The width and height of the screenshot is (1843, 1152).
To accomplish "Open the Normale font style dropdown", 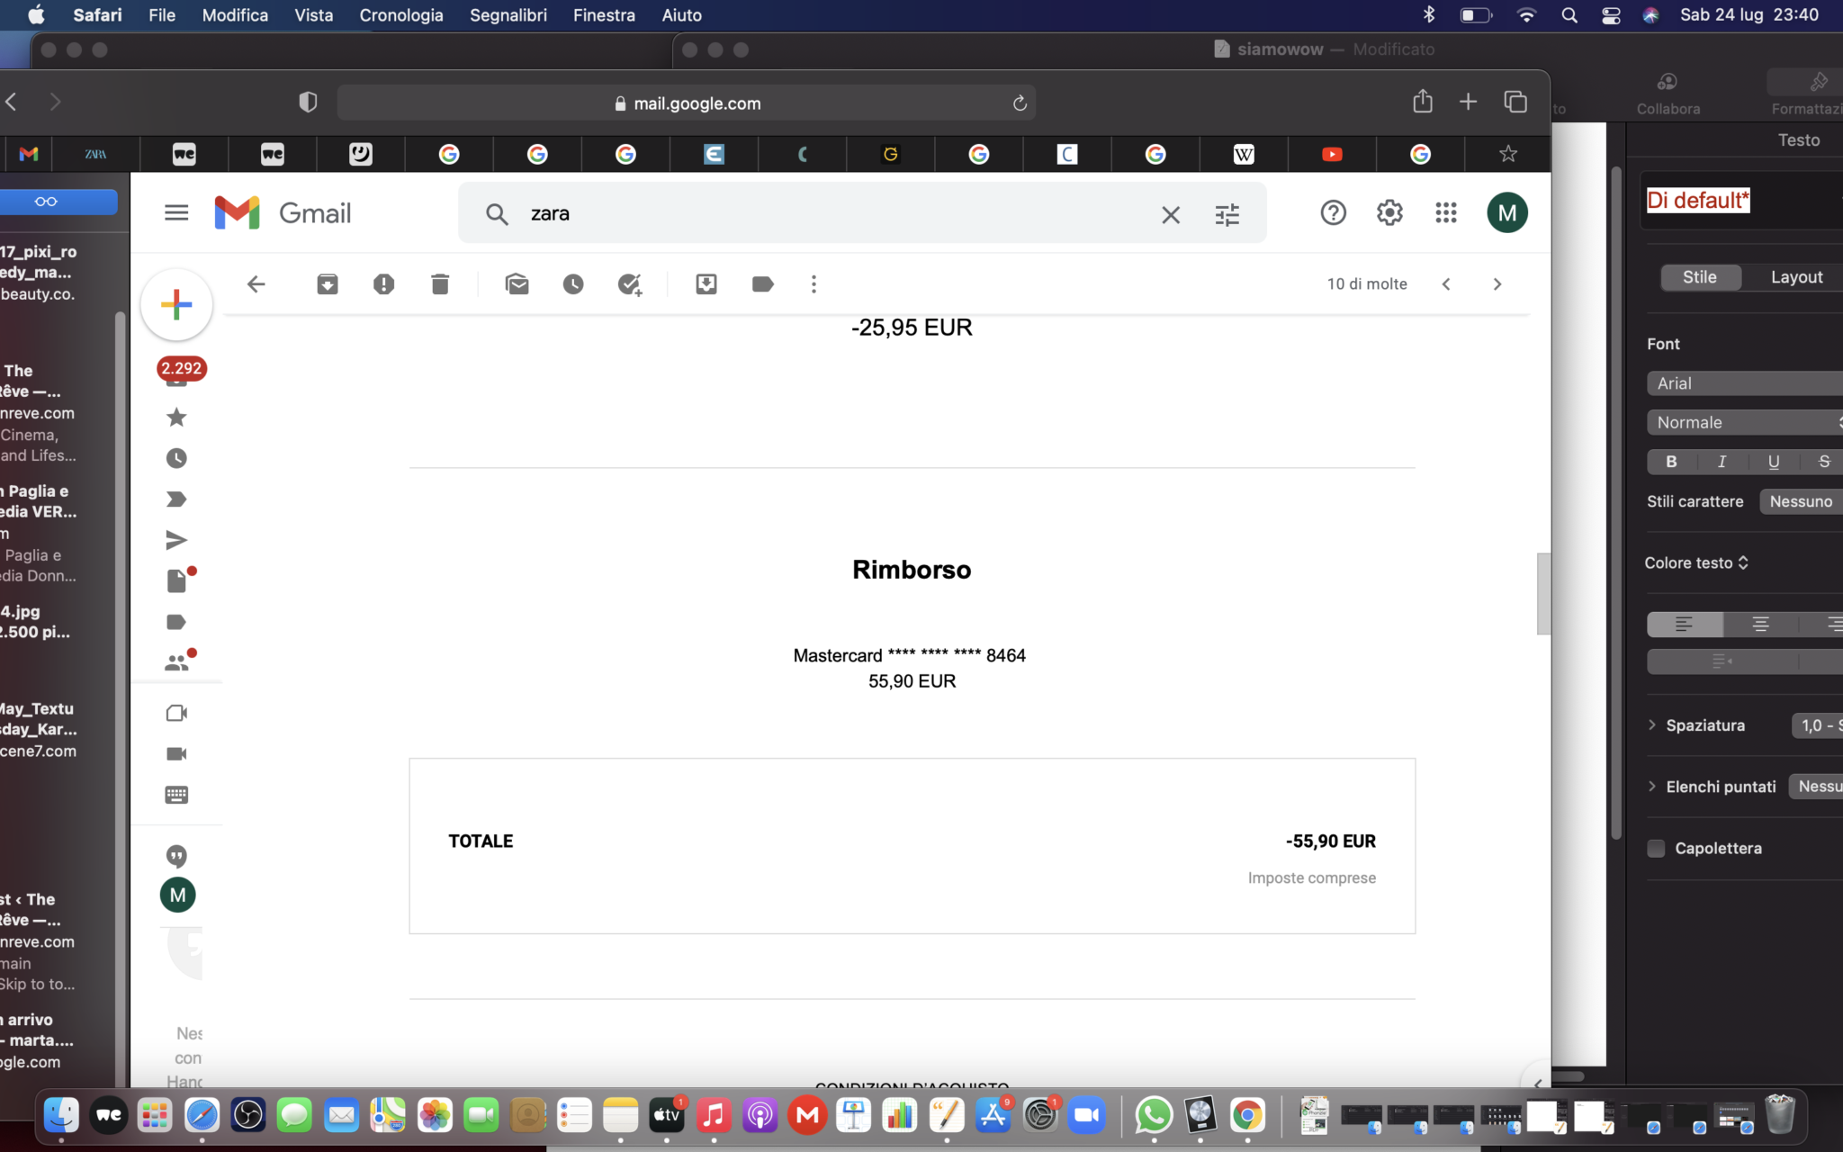I will tap(1745, 423).
